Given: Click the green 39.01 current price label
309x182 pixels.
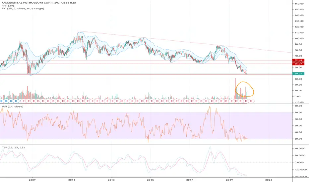Looking at the screenshot, I should [x=298, y=73].
